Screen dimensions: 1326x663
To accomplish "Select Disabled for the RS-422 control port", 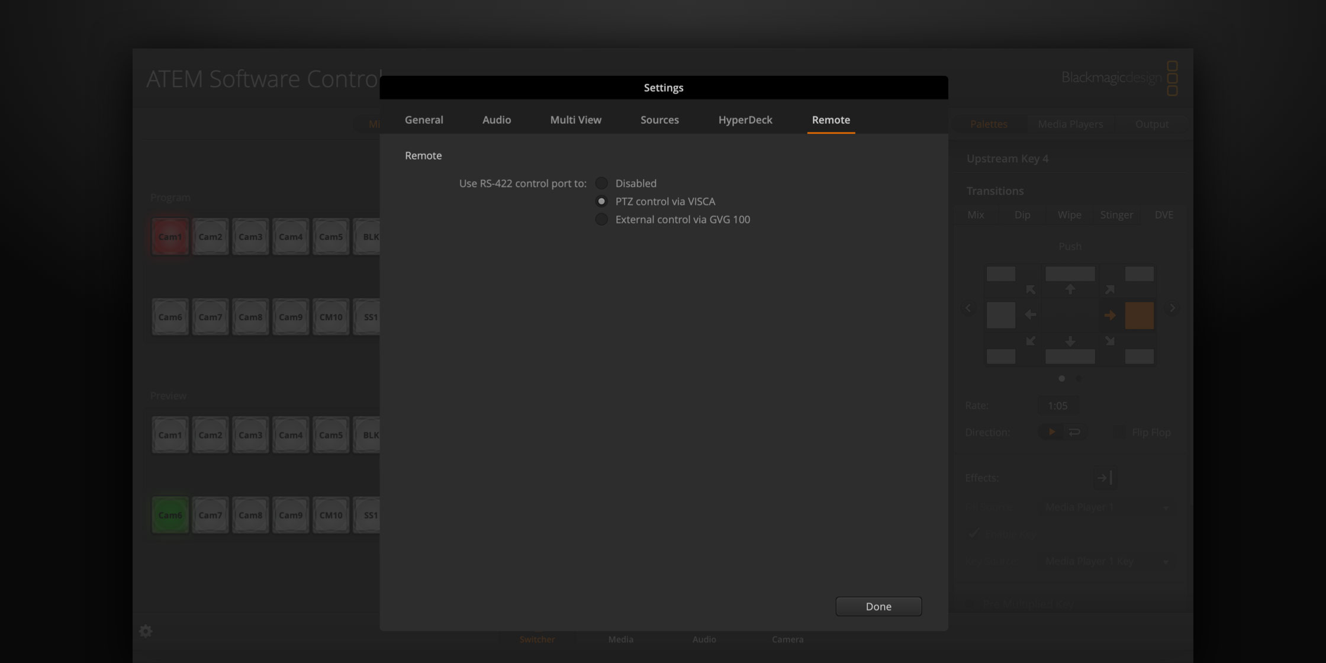I will click(x=601, y=183).
